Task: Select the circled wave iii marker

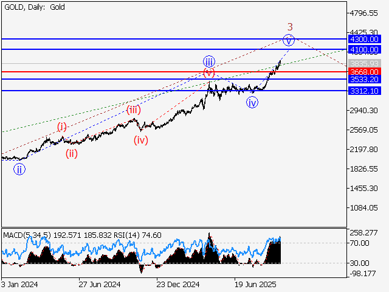Action: coord(208,61)
